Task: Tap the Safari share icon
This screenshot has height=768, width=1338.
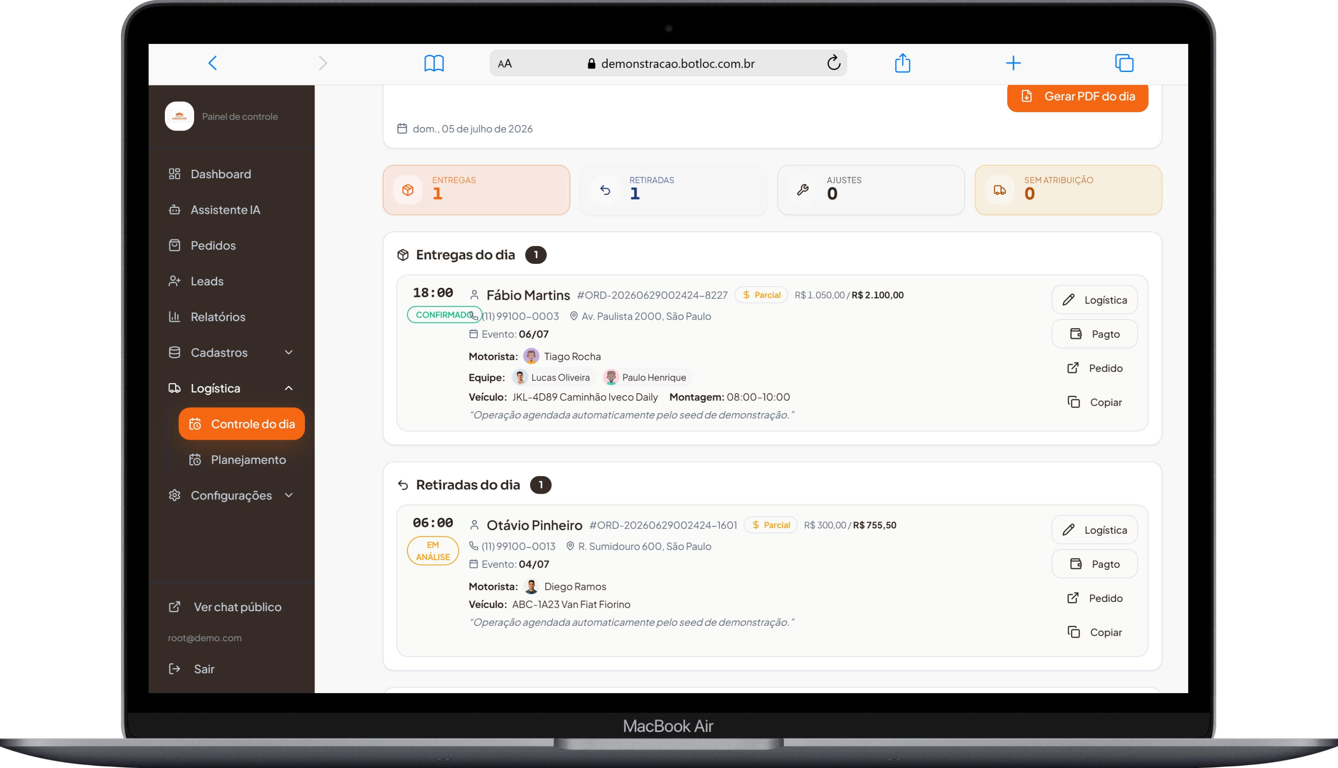Action: pos(903,63)
